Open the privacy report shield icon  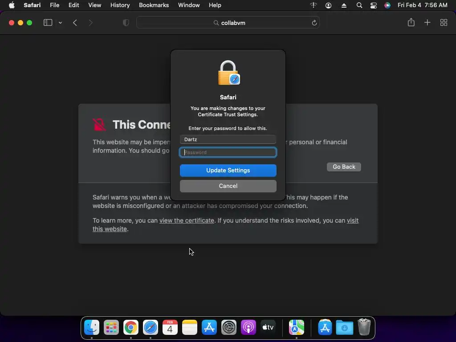(x=126, y=23)
